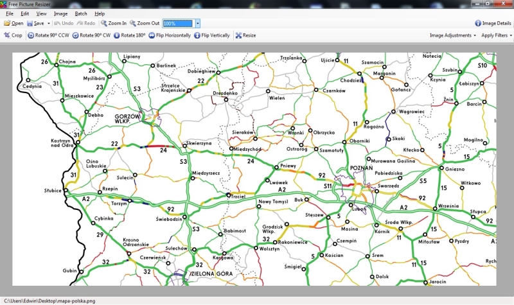This screenshot has height=305, width=514.
Task: Click the Rotate 180° button
Action: click(130, 35)
